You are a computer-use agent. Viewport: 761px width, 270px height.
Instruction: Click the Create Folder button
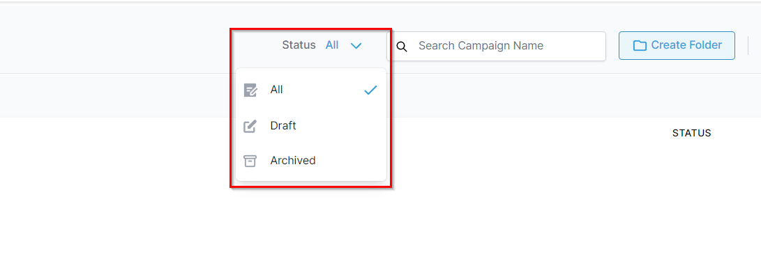coord(677,45)
